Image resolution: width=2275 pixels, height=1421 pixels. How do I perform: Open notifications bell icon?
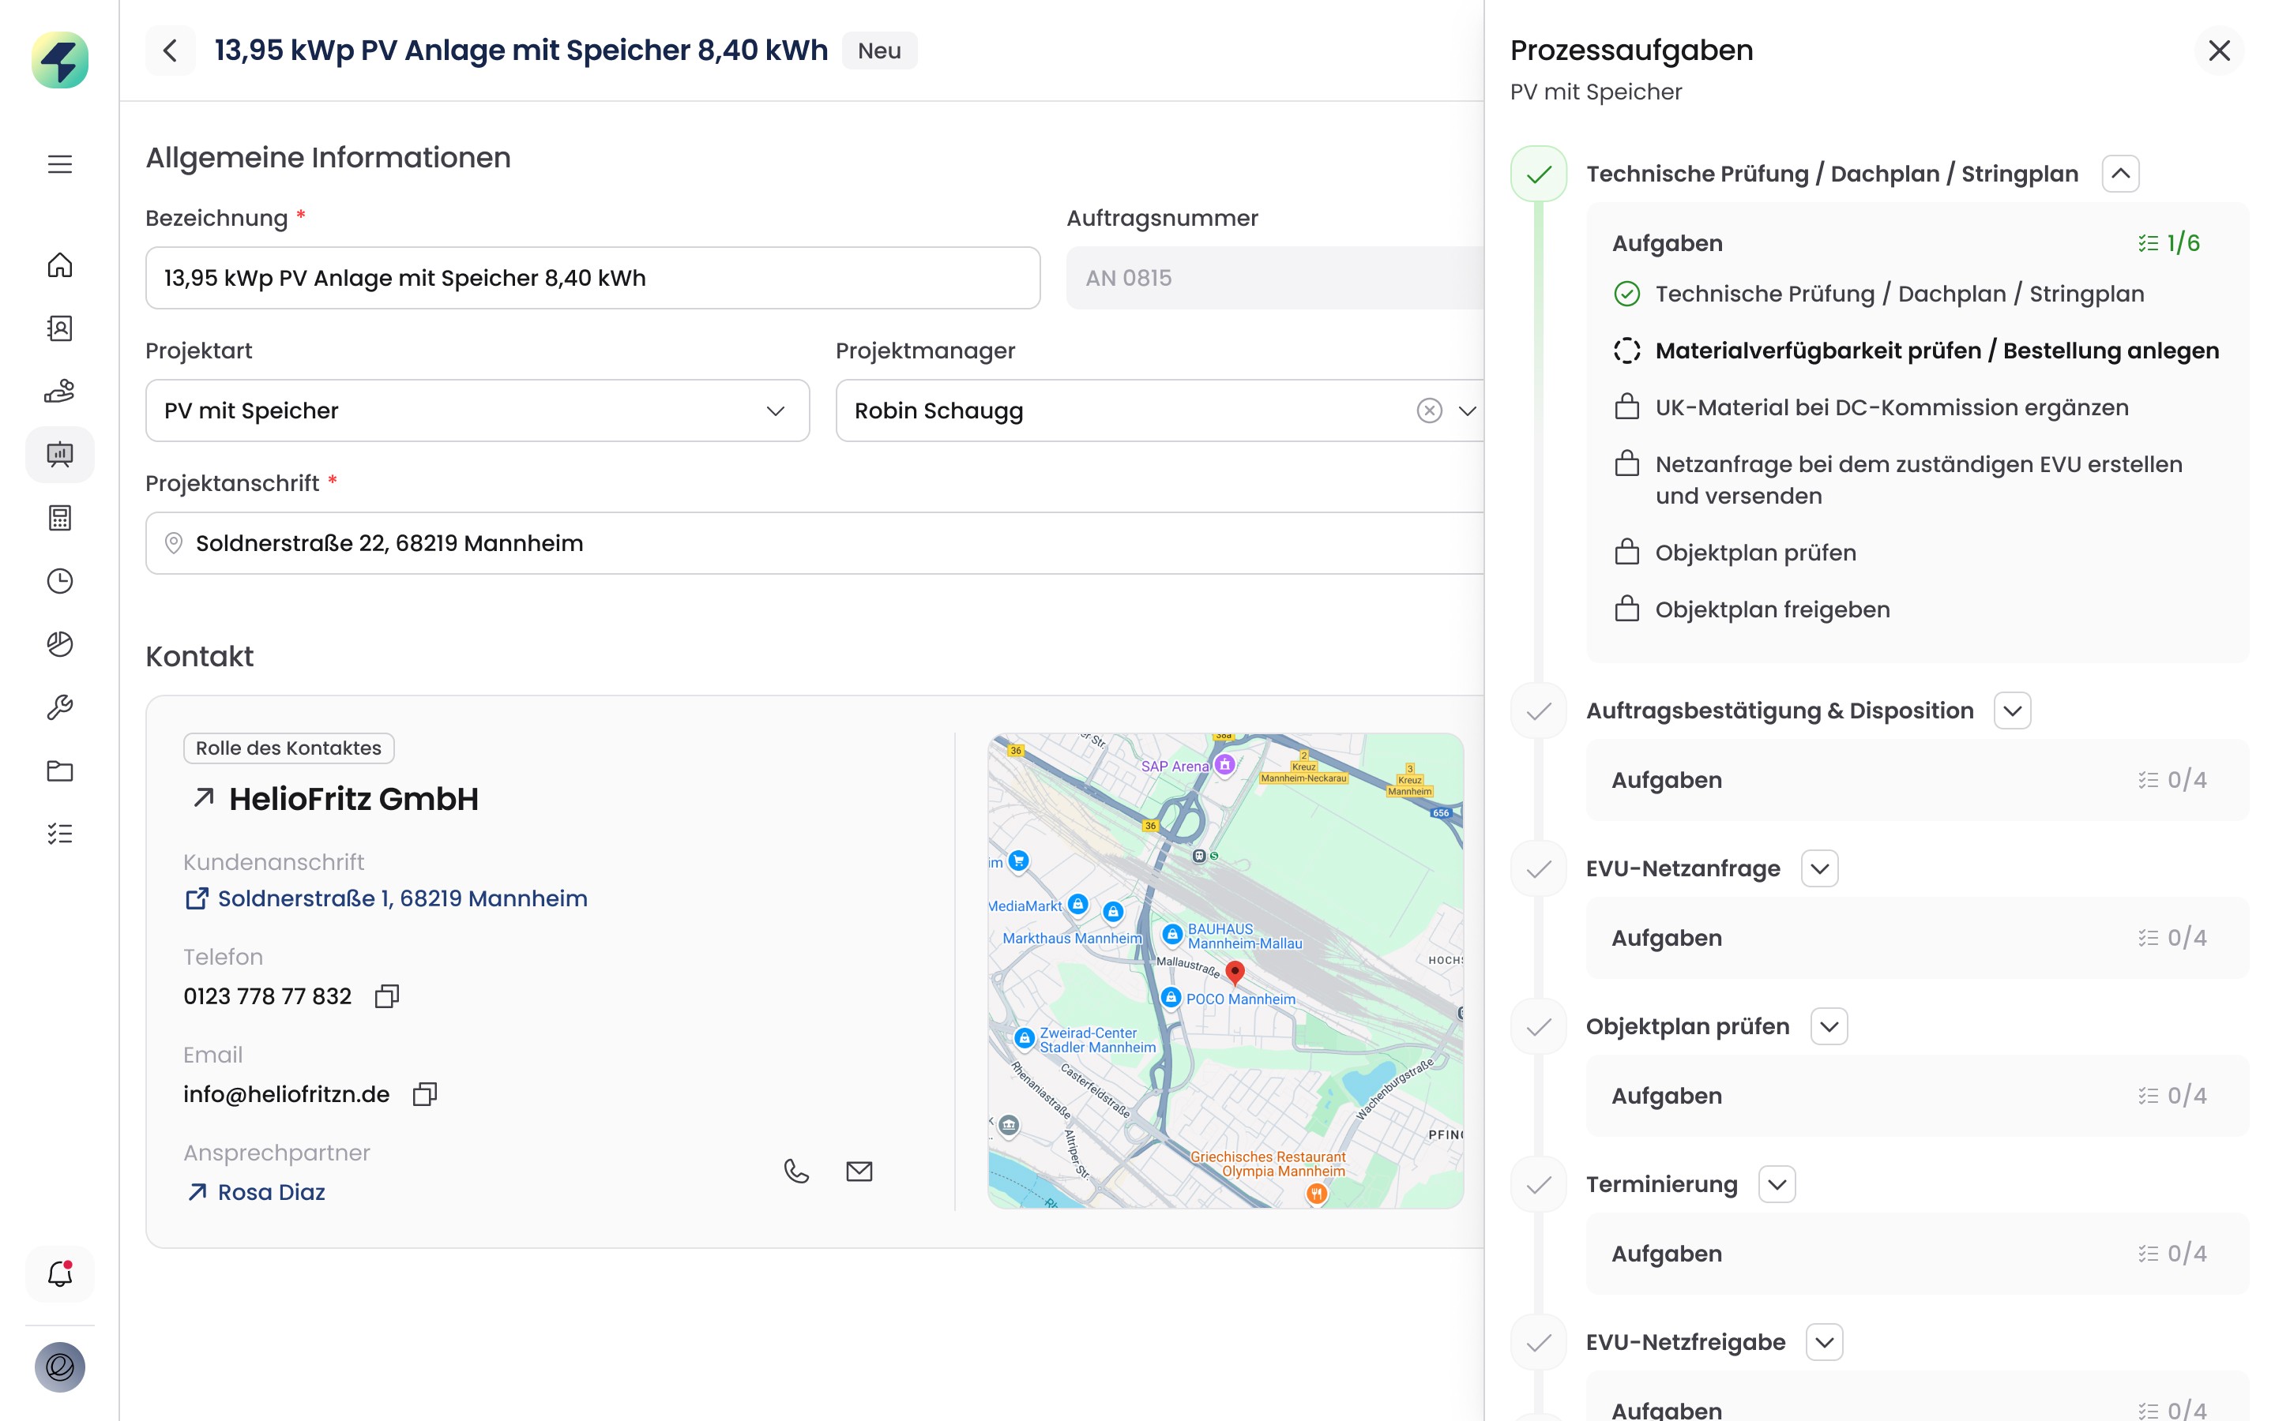point(59,1274)
